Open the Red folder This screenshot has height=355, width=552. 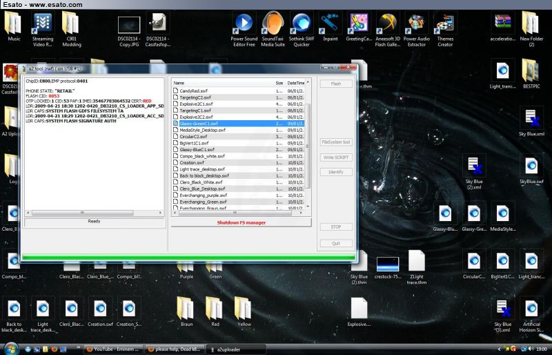tap(215, 311)
